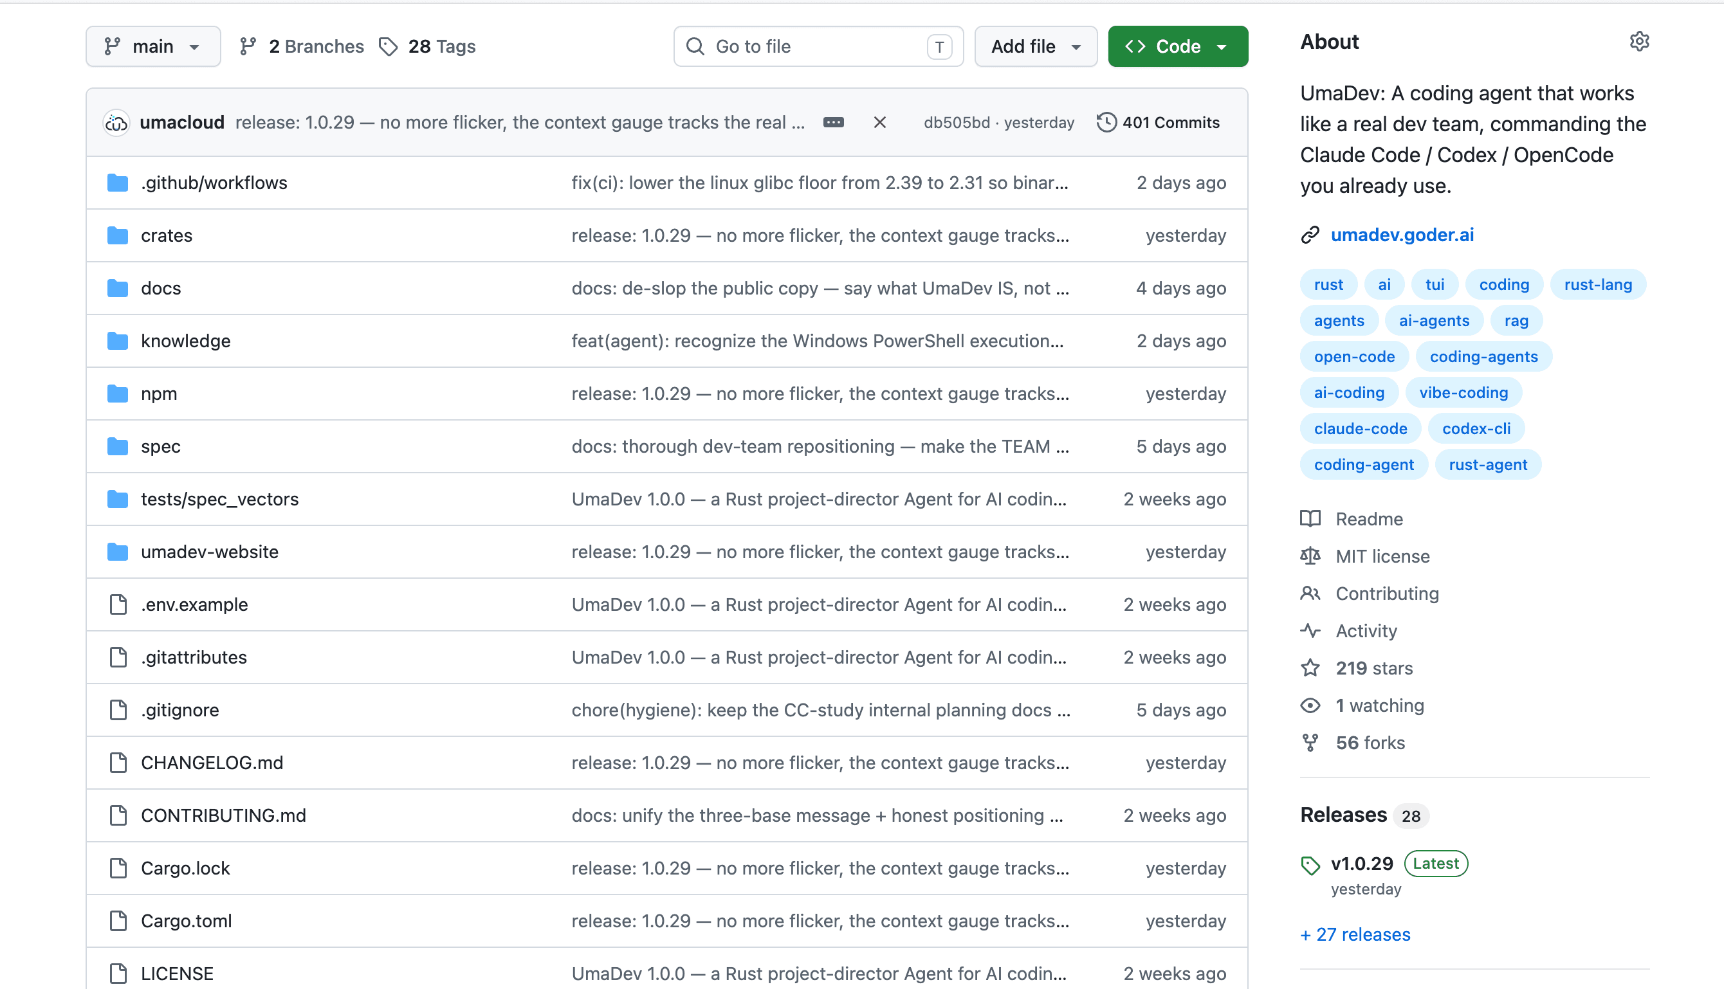Open the umadev.goder.ai website link
This screenshot has width=1724, height=989.
tap(1402, 235)
